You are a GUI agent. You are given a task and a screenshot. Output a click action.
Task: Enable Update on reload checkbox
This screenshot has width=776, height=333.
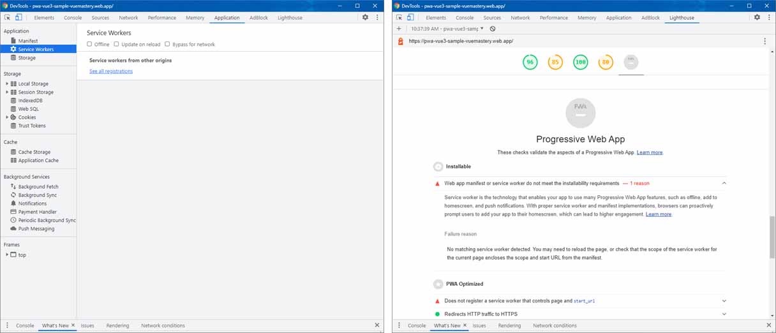click(x=116, y=44)
